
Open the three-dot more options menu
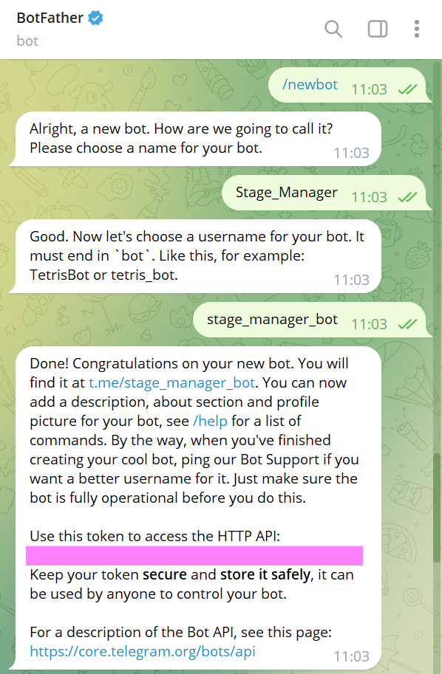point(417,30)
